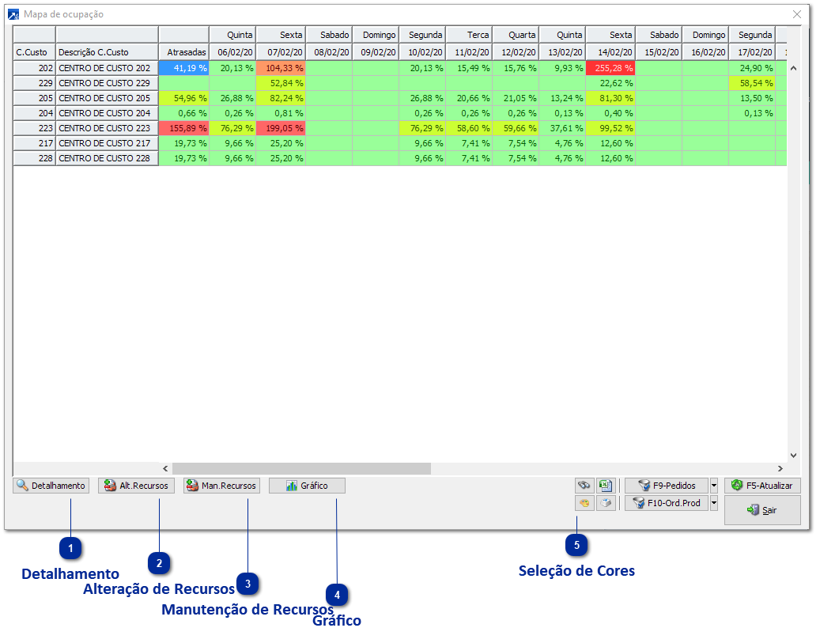The width and height of the screenshot is (820, 643).
Task: Select the 199,05 % cell
Action: (x=281, y=128)
